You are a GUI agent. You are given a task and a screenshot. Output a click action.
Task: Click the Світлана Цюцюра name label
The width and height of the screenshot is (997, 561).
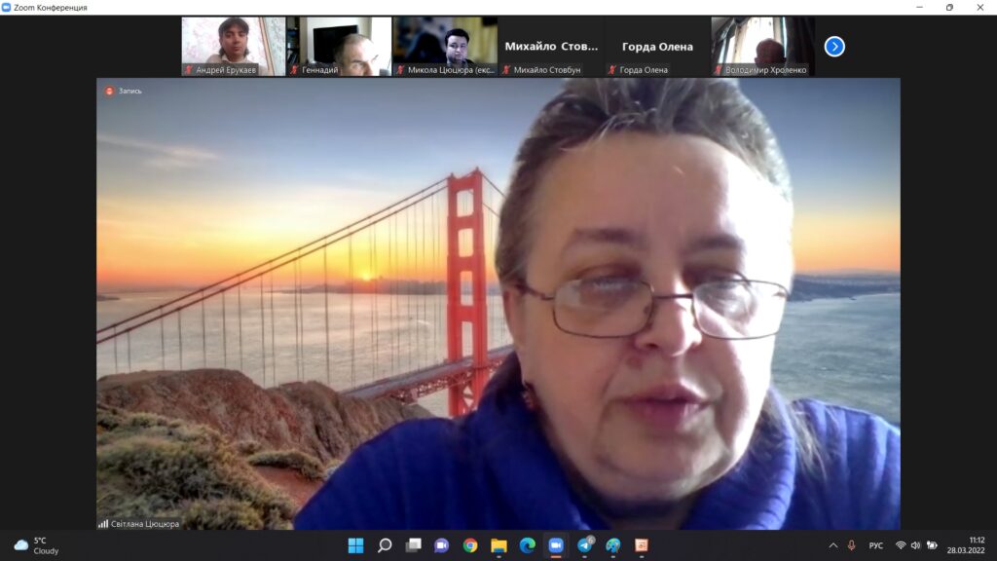145,524
